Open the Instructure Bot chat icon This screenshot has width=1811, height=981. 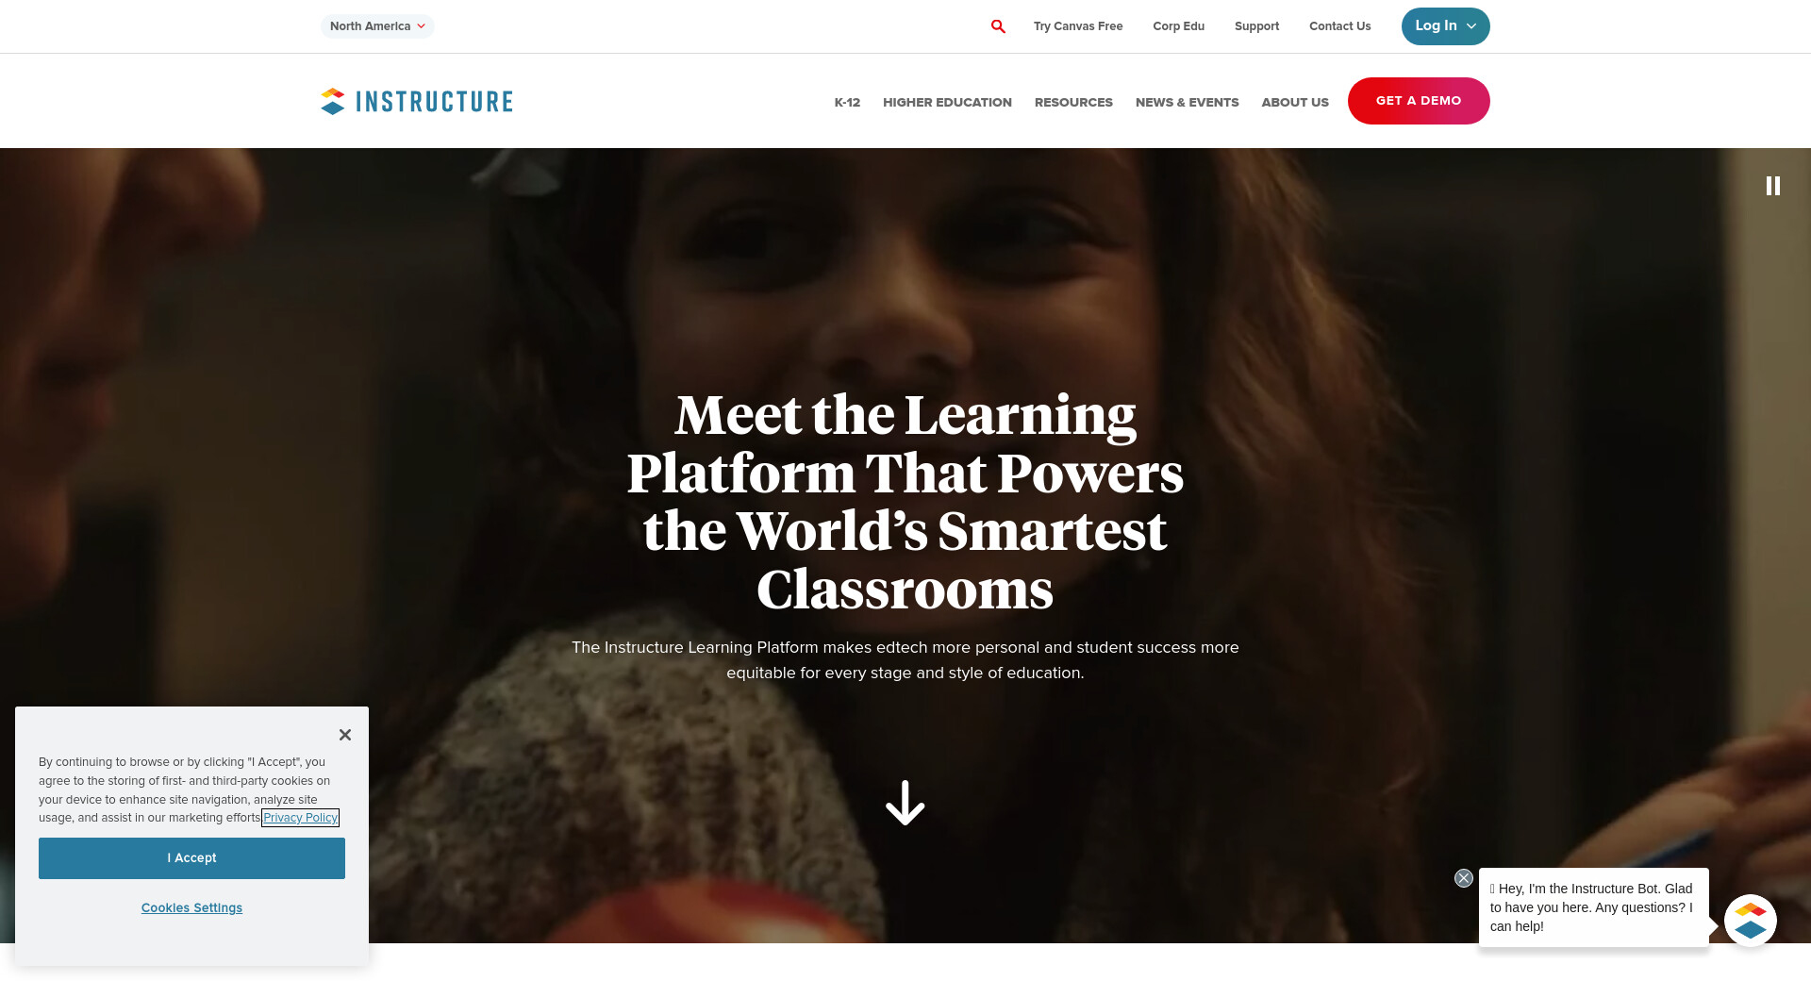[x=1751, y=921]
